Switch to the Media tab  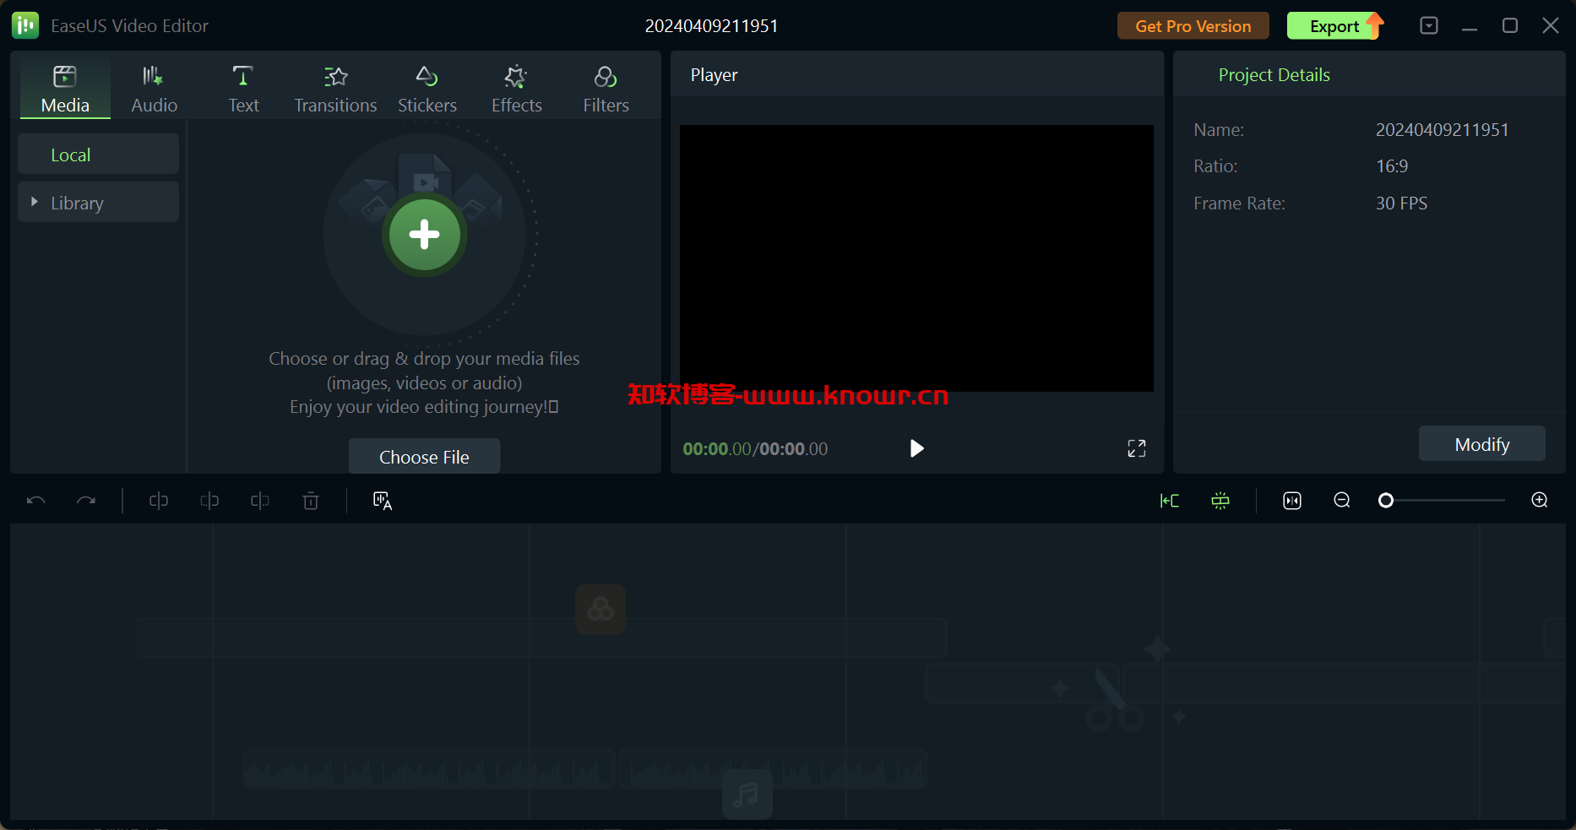tap(65, 89)
